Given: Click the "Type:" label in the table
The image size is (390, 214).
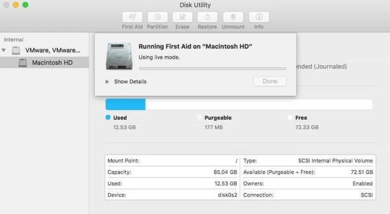Looking at the screenshot, I should (250, 160).
